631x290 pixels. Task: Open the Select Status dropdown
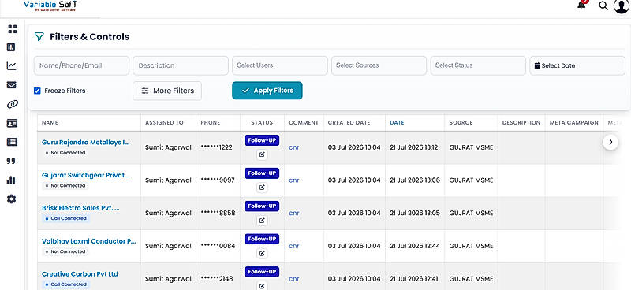pos(478,65)
